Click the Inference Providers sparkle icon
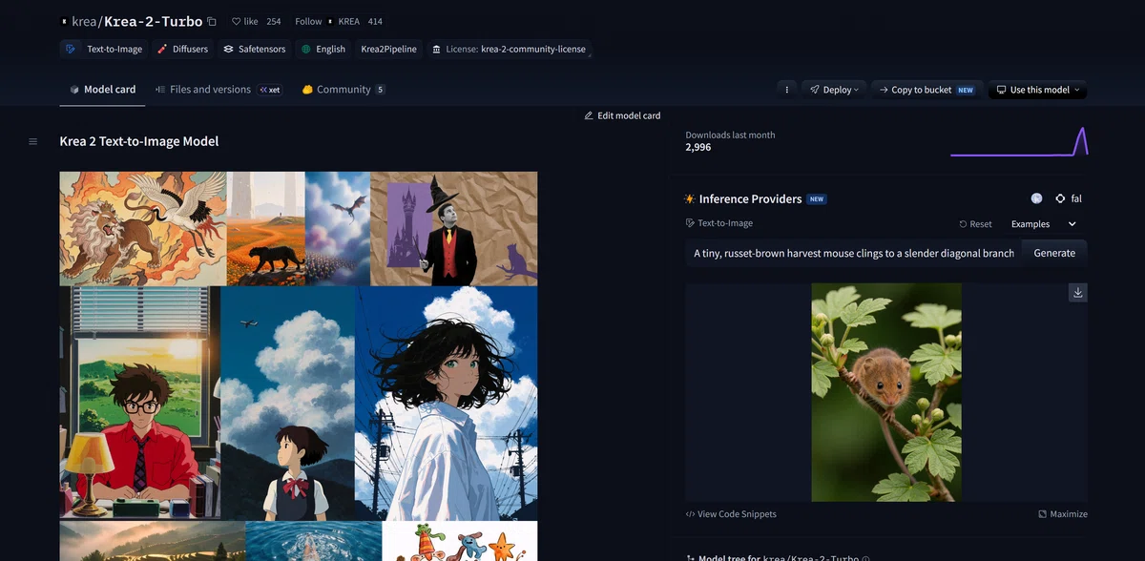The height and width of the screenshot is (561, 1145). point(690,198)
